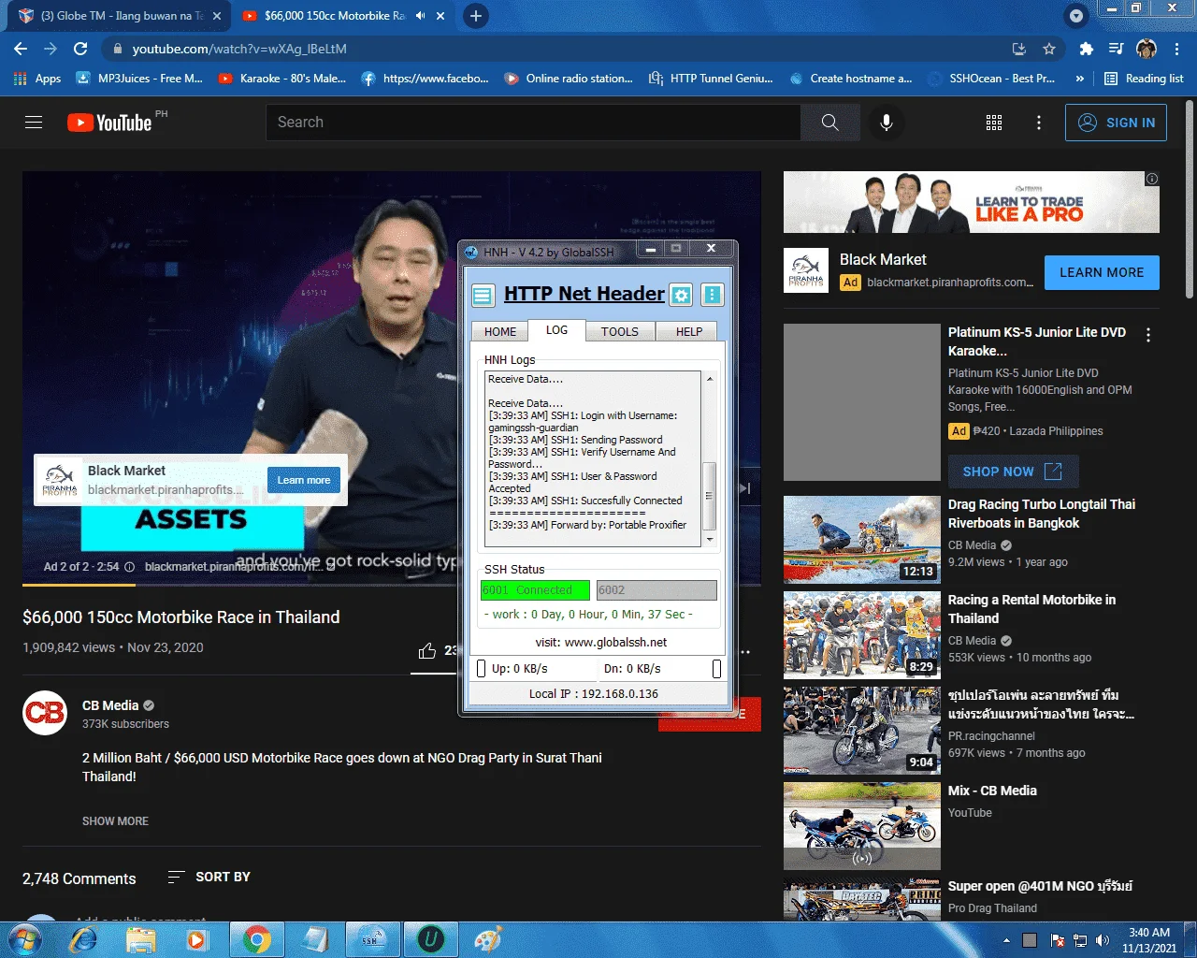
Task: Bookmark this page with the star
Action: point(1049,49)
